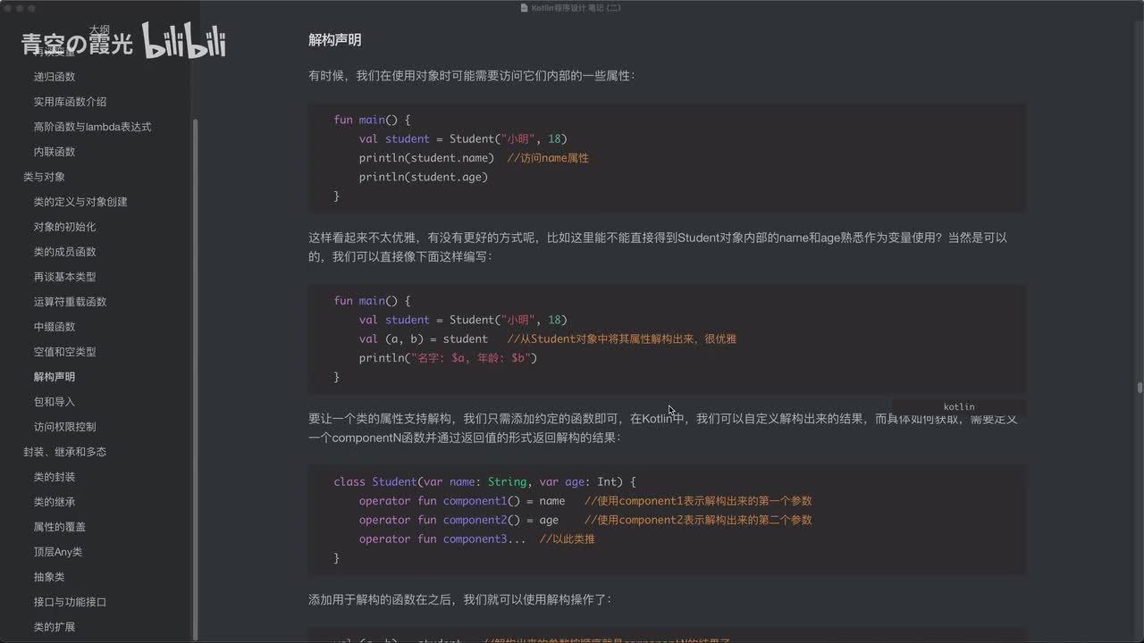Open 封装、继承和多态 chapter heading
This screenshot has width=1144, height=643.
[64, 452]
